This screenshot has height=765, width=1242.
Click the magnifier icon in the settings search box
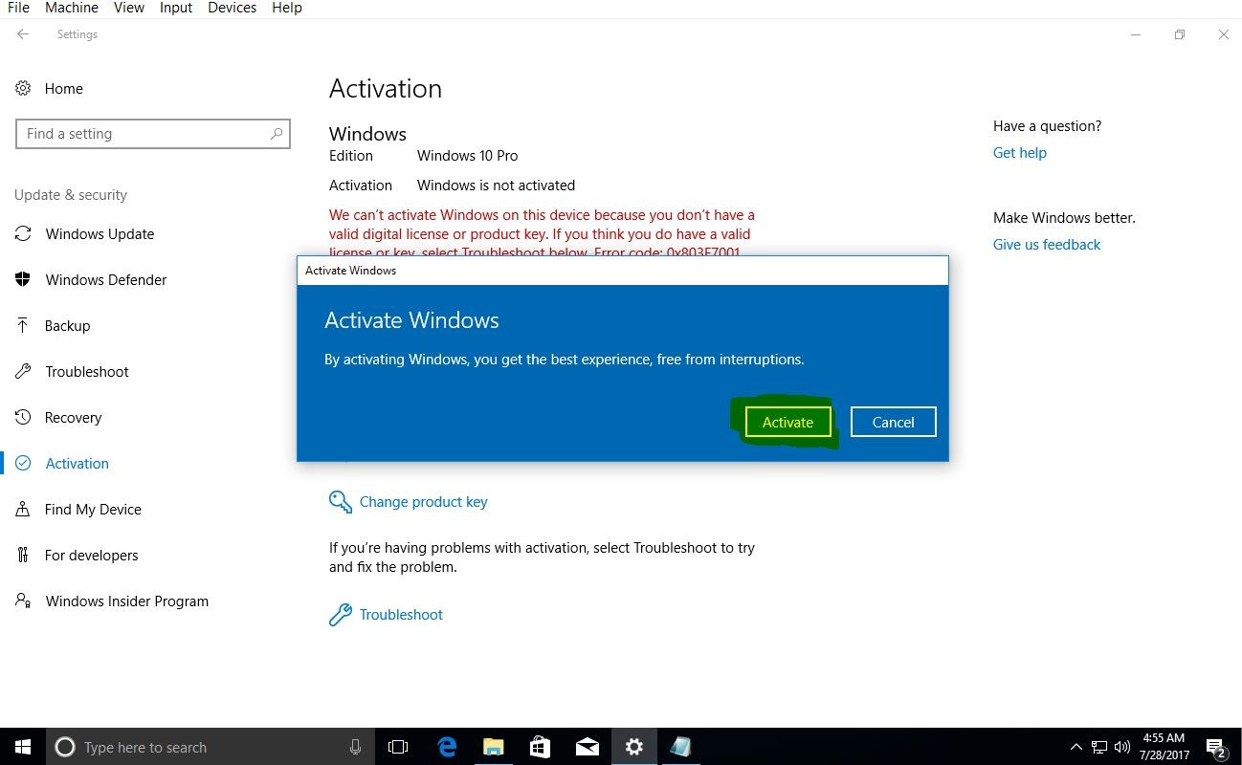277,134
